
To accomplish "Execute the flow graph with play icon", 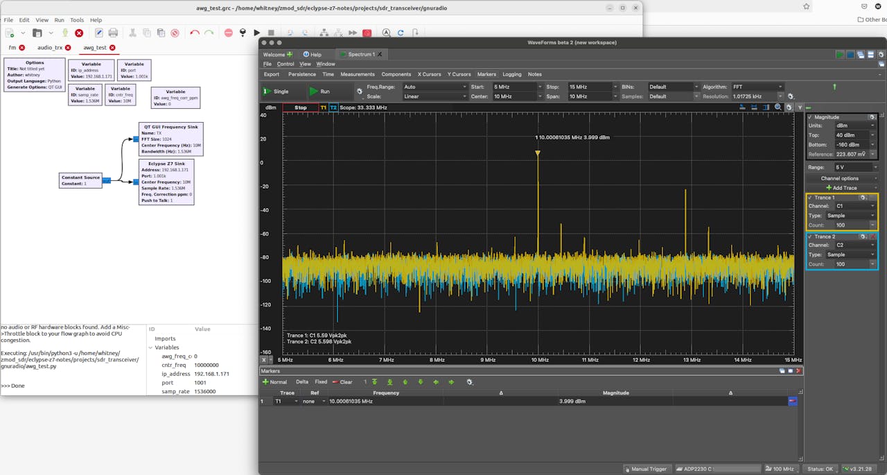I will click(x=256, y=33).
